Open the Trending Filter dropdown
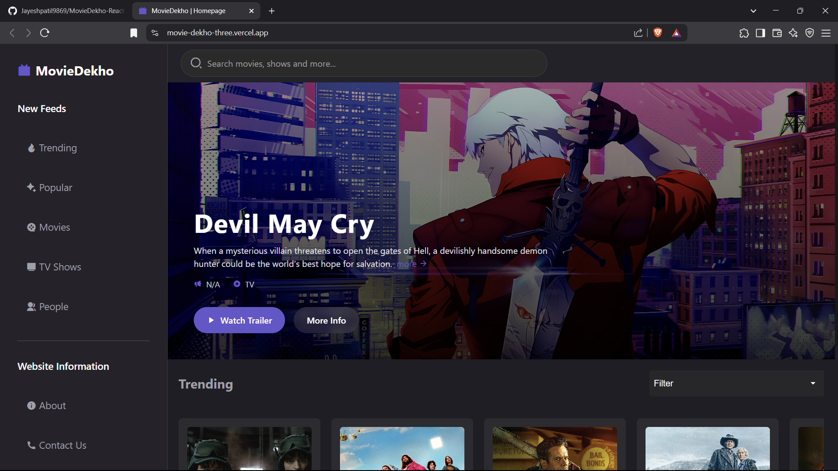The width and height of the screenshot is (838, 471). (x=736, y=383)
